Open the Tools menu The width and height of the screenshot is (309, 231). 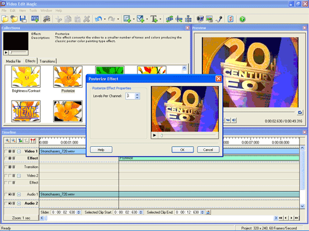tap(33, 10)
